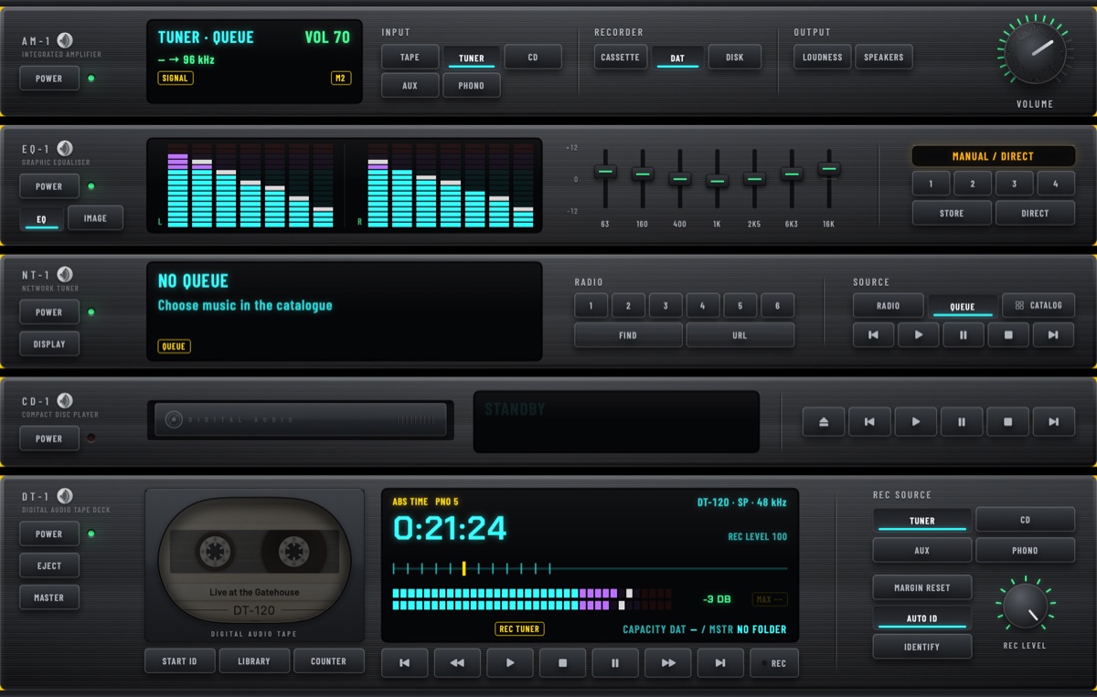Stop the DT-1 tape deck
This screenshot has width=1097, height=697.
563,663
